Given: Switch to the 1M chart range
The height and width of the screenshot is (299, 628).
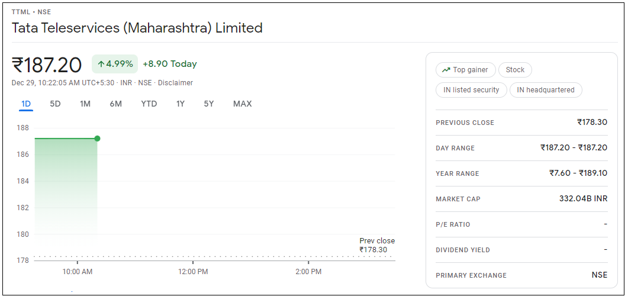Looking at the screenshot, I should click(x=85, y=104).
